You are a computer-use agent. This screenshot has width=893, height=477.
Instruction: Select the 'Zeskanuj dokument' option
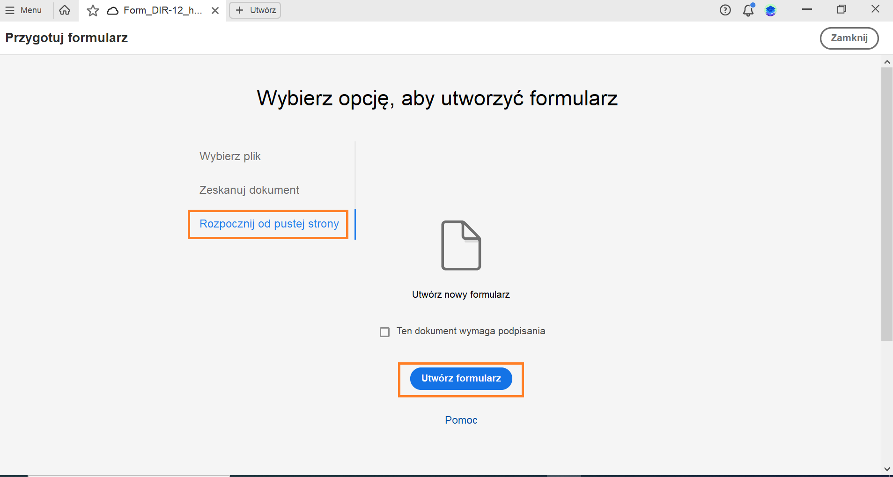click(x=249, y=190)
